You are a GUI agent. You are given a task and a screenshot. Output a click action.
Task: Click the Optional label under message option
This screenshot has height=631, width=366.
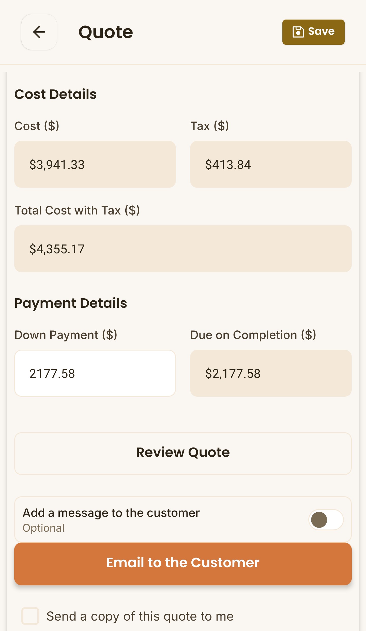[43, 528]
